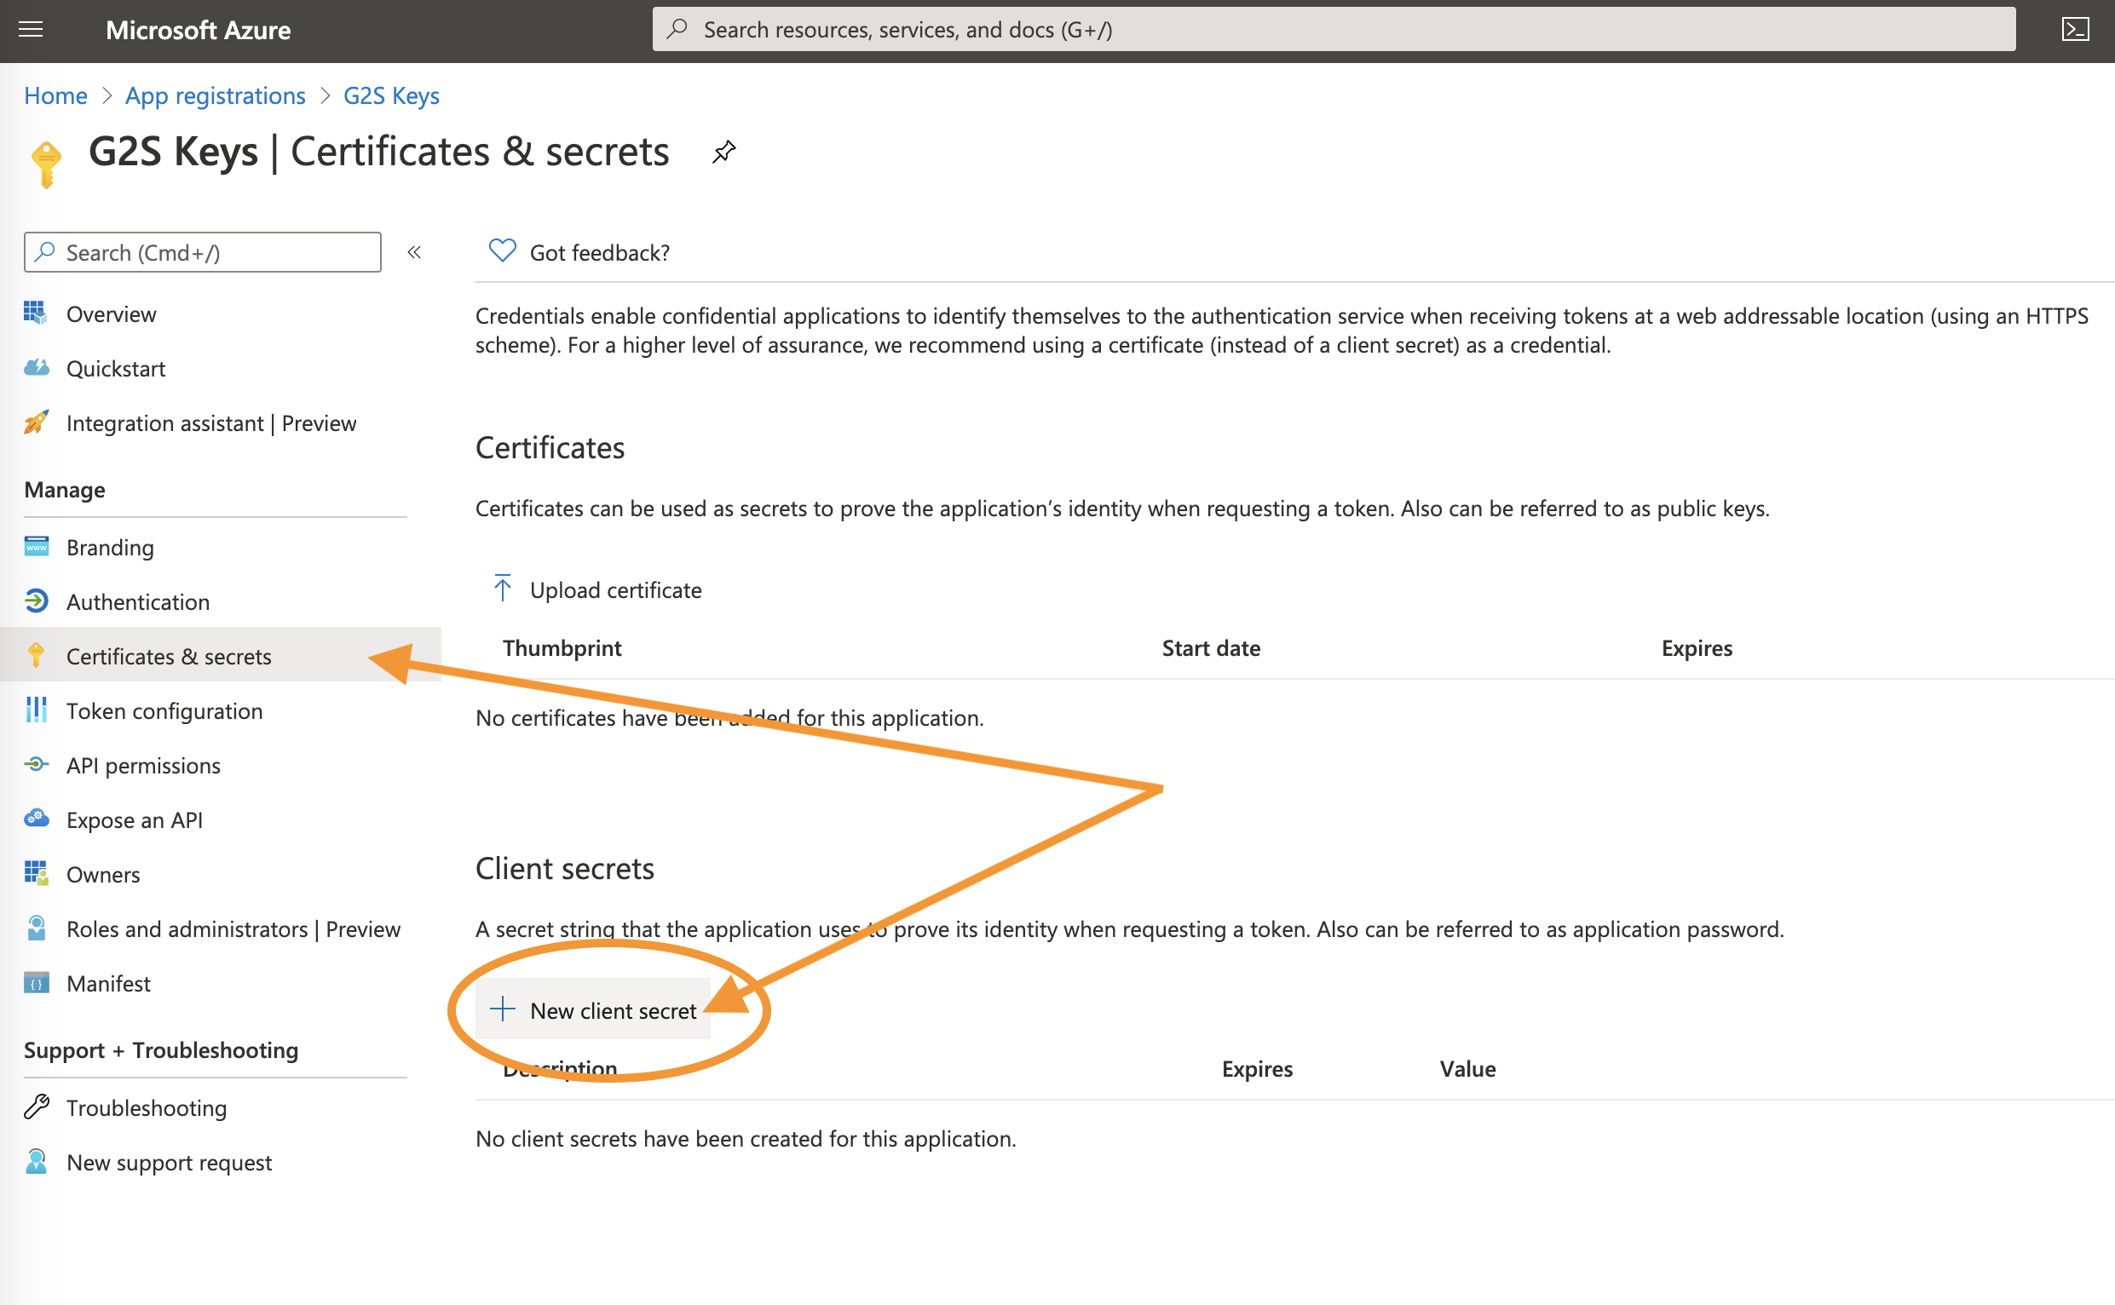Focus the sidebar Search (Cmd+/) field
The image size is (2115, 1305).
click(203, 252)
